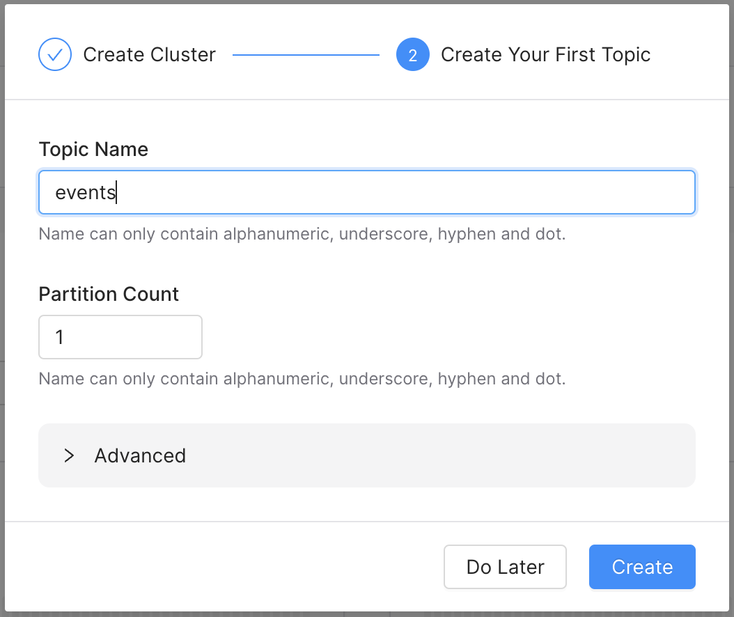Choose Do Later to skip topic creation
734x617 pixels.
pos(505,567)
